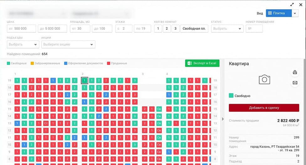Viewport: 306px width, 165px height.
Task: Open the Подъезды dropdown
Action: [x=23, y=45]
